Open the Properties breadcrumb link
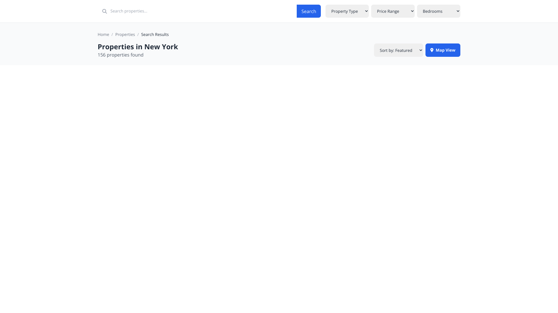This screenshot has height=313, width=558. coord(125,34)
